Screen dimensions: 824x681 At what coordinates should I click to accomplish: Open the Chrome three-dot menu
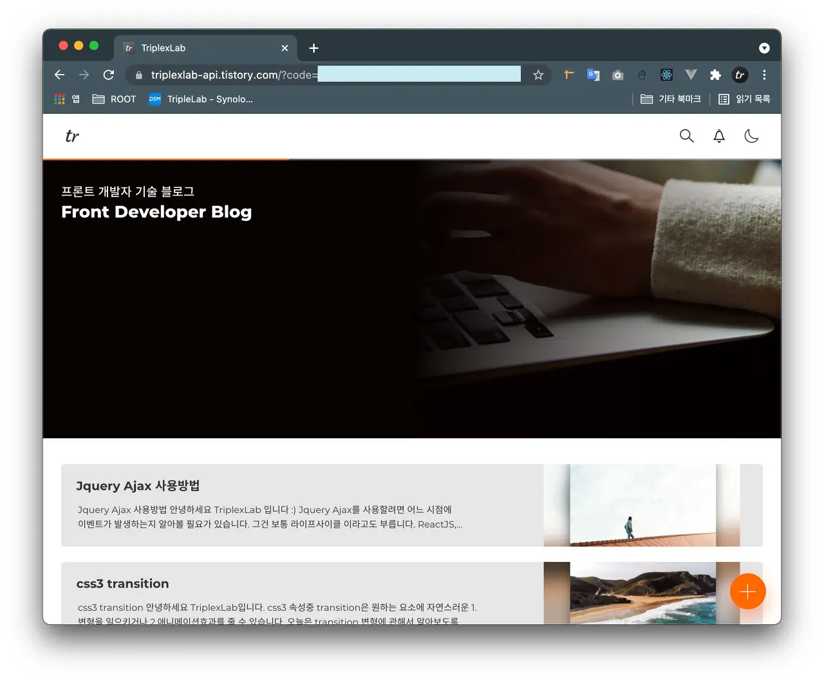point(764,75)
